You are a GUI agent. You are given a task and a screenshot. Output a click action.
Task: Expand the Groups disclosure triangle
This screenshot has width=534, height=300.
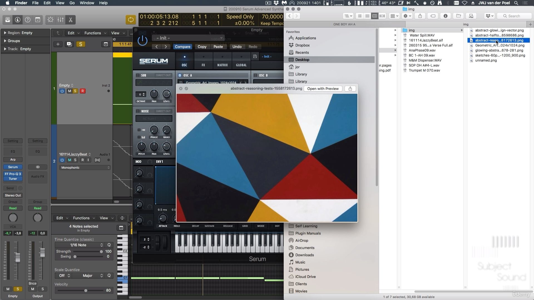tap(5, 41)
